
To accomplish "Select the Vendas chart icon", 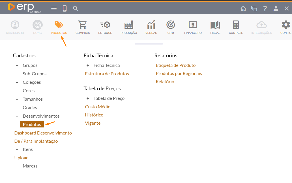I will pyautogui.click(x=151, y=27).
